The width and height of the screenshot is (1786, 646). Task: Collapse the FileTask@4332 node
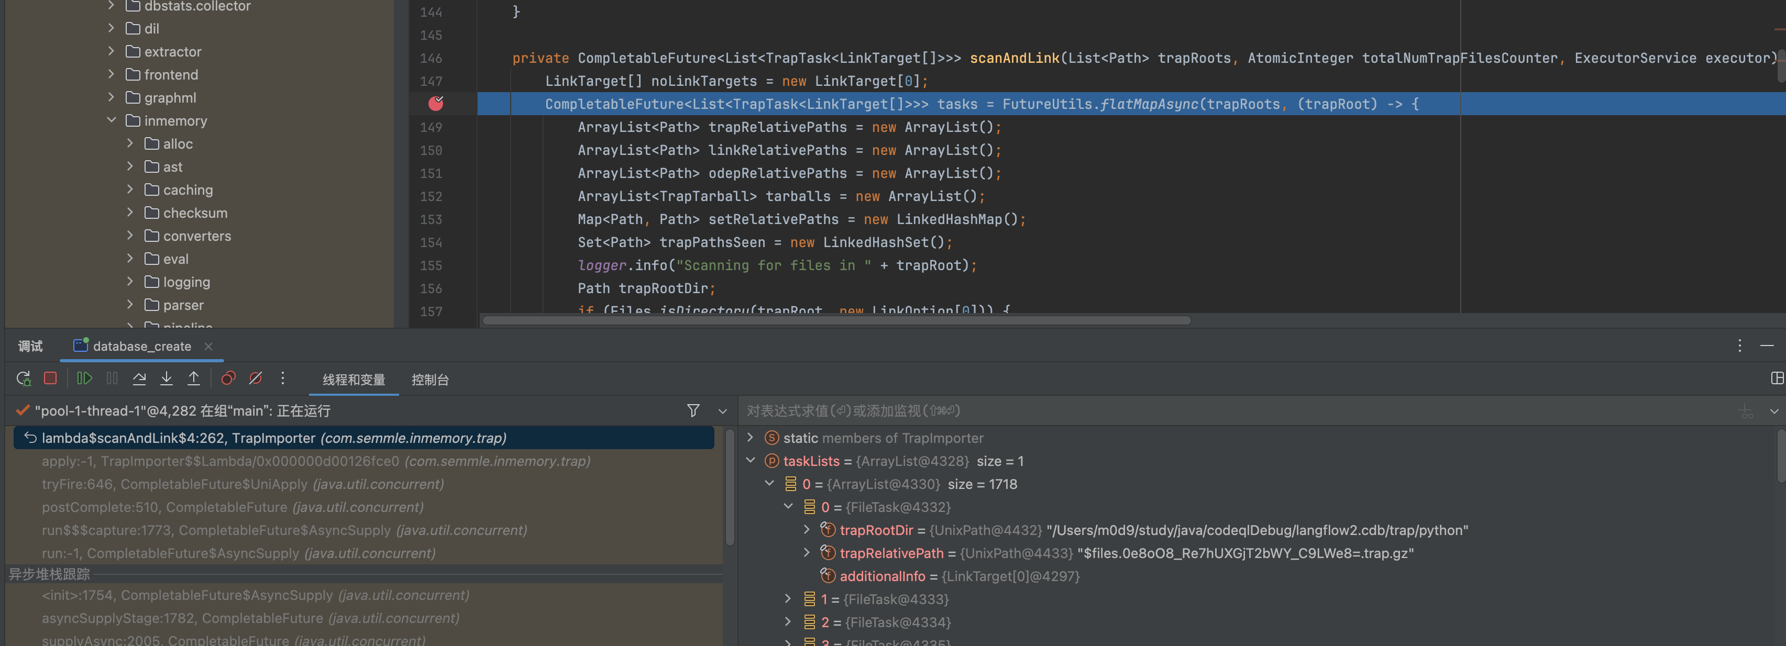(x=788, y=507)
